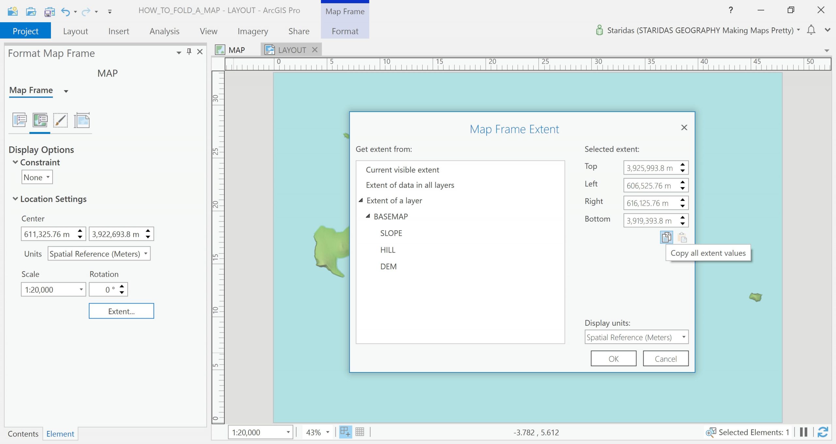Open the Display Options tab icon
The width and height of the screenshot is (836, 444).
pos(40,120)
